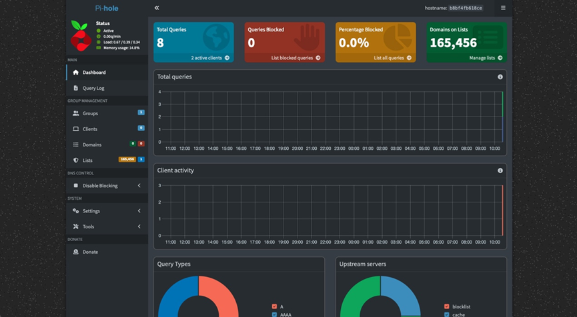Click the Groups icon in sidebar
577x317 pixels.
pos(76,113)
